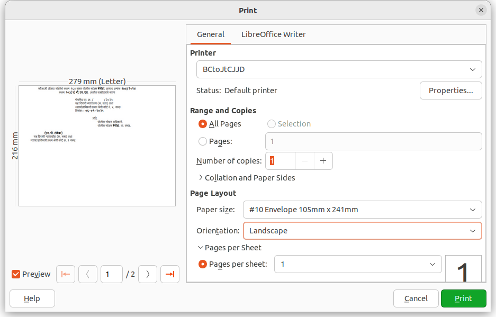The height and width of the screenshot is (317, 496).
Task: Change the Orientation from Landscape
Action: [x=362, y=230]
